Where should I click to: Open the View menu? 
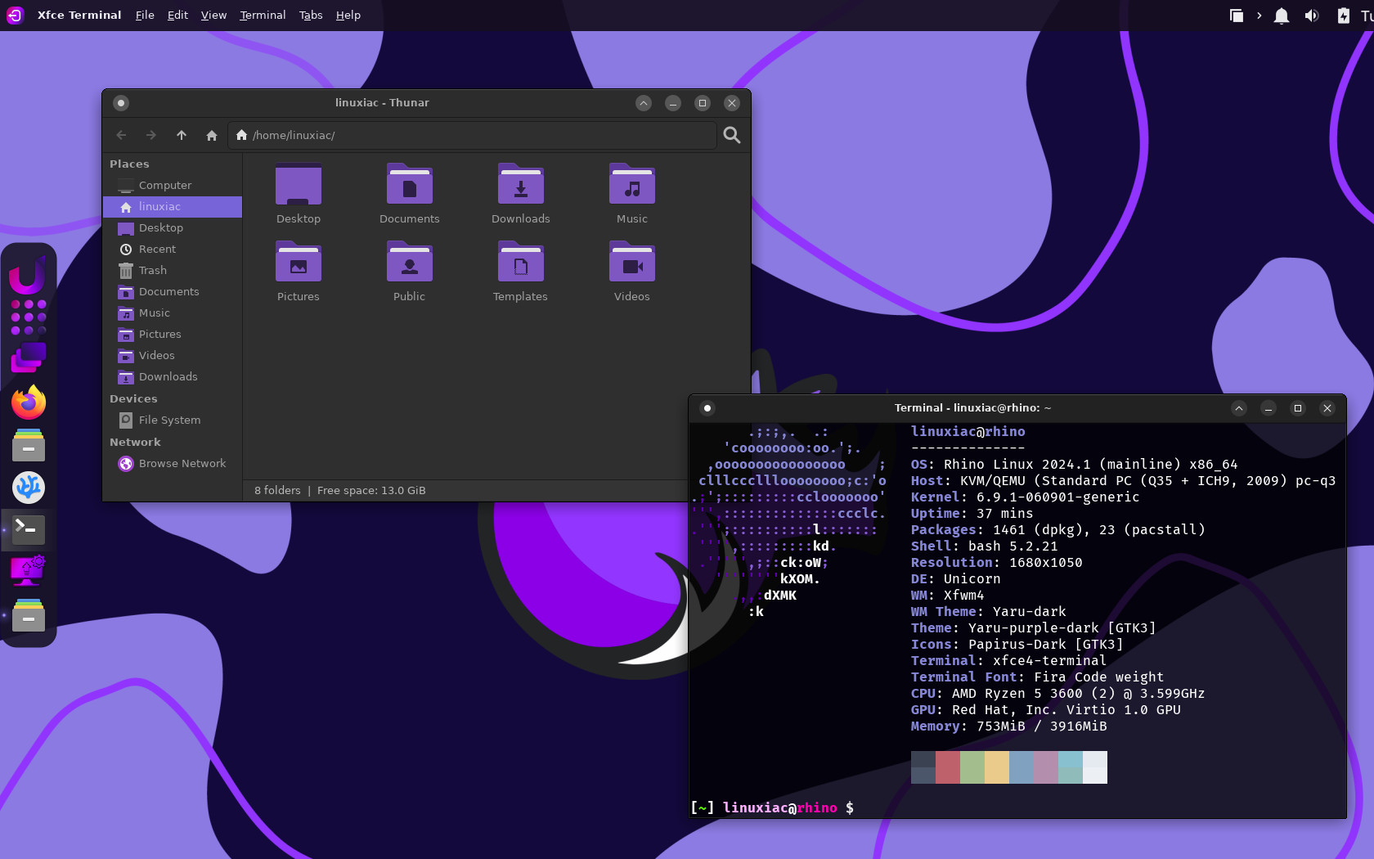213,15
